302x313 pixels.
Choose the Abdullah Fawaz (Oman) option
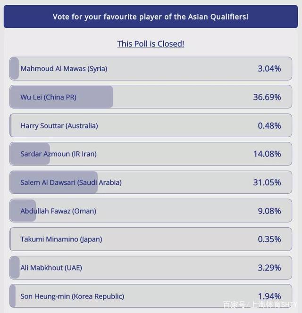(58, 211)
